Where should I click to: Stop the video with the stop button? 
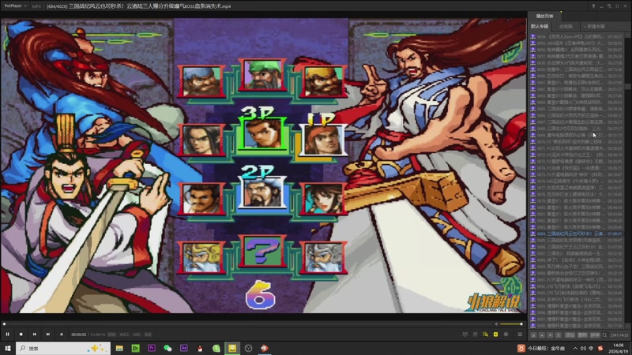coord(21,334)
